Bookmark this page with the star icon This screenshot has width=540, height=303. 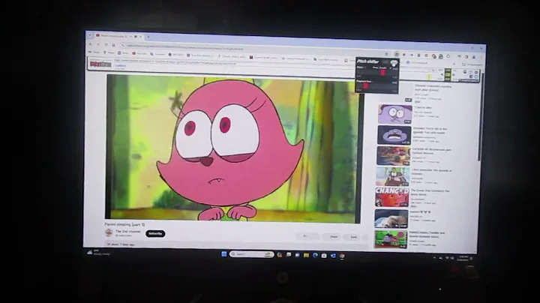click(386, 54)
